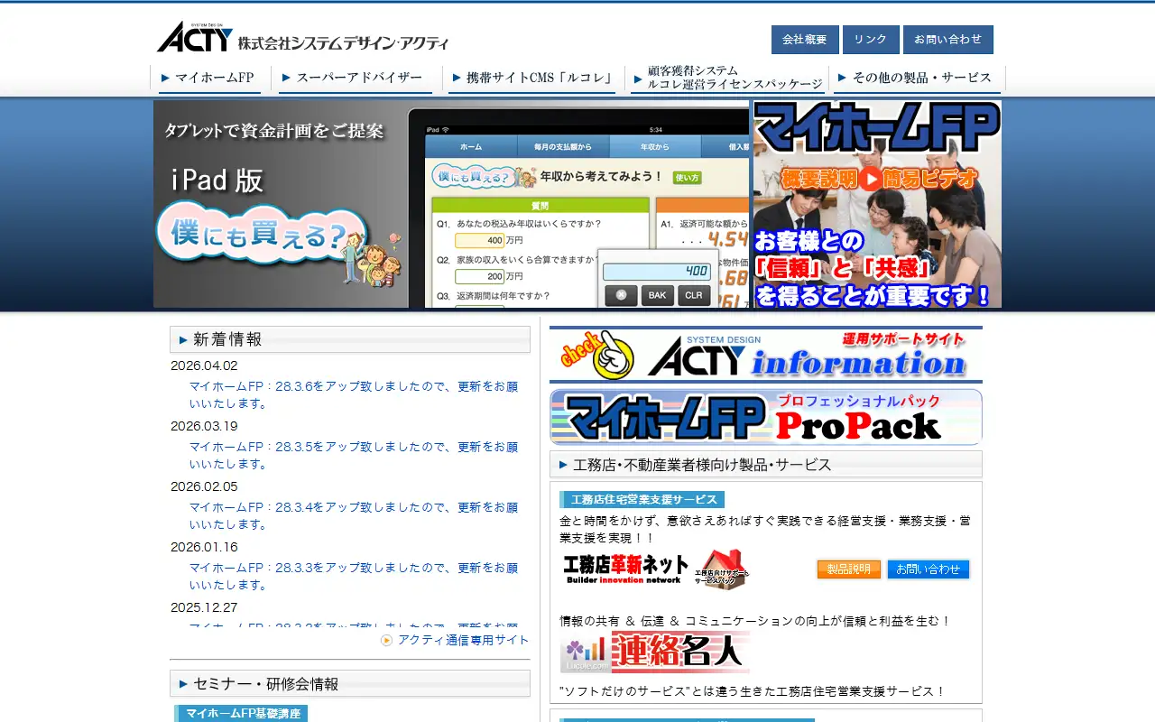
Task: Select the マイホームFP menu item
Action: [x=208, y=79]
